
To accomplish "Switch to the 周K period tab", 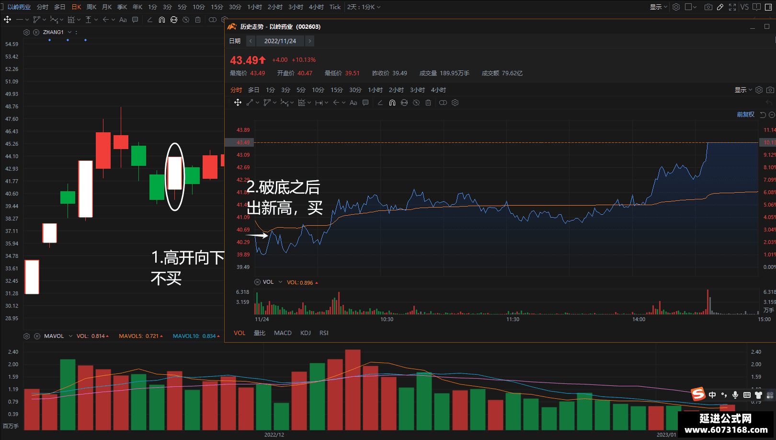I will point(91,7).
